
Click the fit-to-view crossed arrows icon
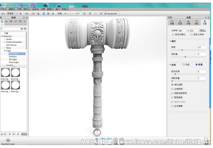(x=48, y=14)
